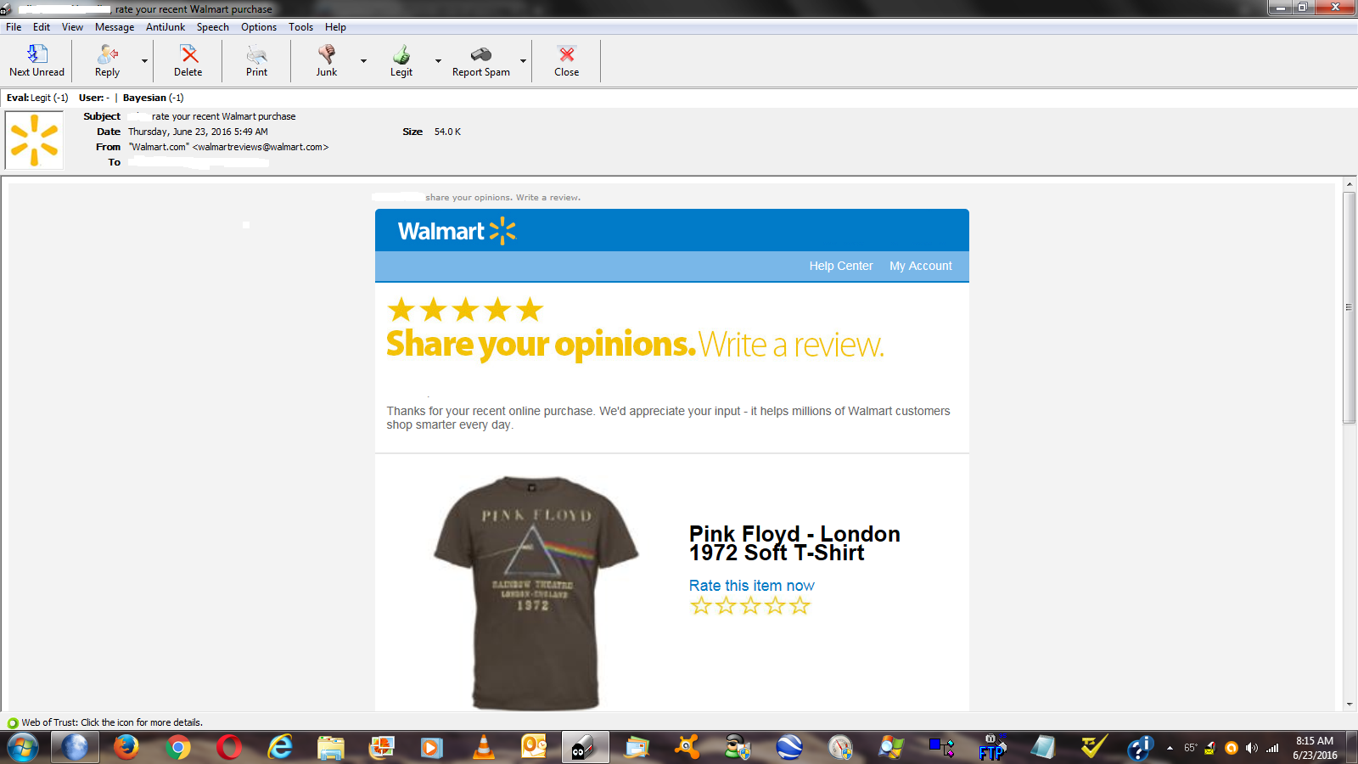Open the AntiJunk menu

coord(166,27)
